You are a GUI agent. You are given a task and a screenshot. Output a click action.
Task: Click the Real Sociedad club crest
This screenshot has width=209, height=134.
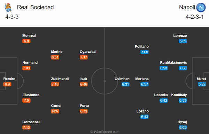point(8,7)
